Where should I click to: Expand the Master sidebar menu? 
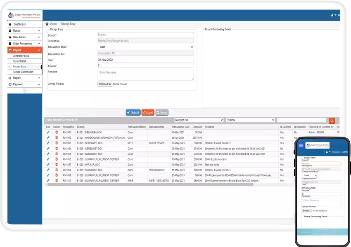coord(25,30)
